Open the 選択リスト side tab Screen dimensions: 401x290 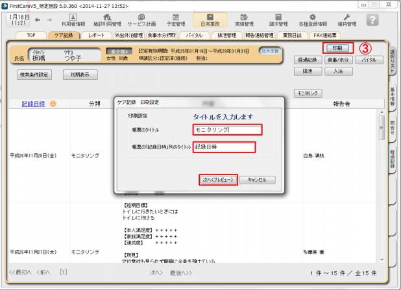[393, 62]
